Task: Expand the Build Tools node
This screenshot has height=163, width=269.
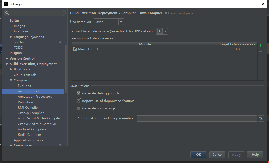Action: (11, 69)
